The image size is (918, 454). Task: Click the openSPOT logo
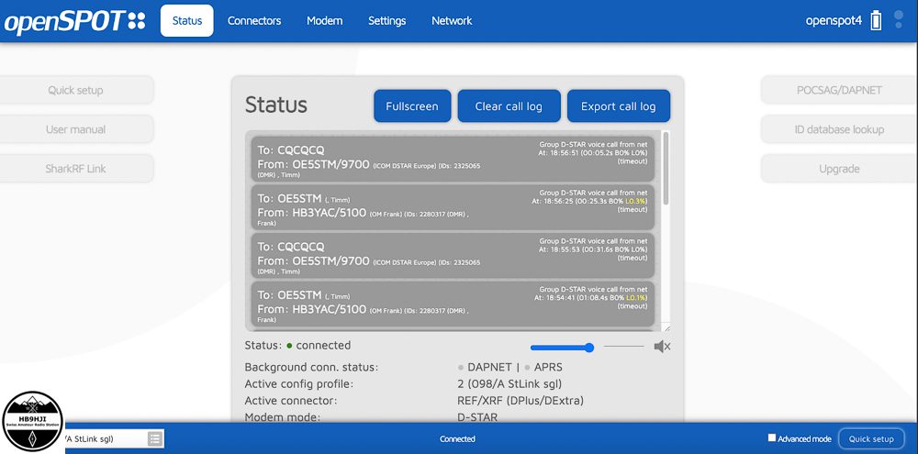(75, 20)
